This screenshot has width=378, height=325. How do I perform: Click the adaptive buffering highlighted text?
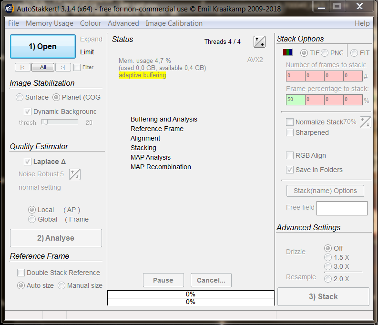(x=142, y=75)
